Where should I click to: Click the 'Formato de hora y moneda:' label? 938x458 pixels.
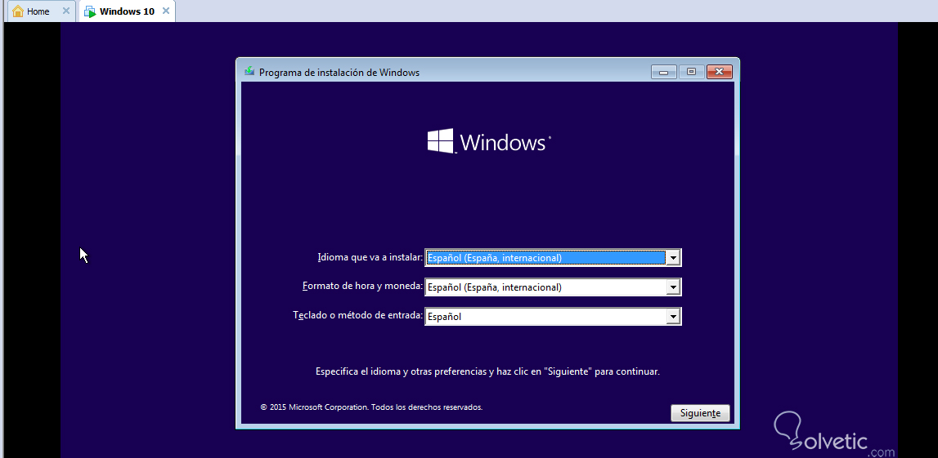click(x=362, y=286)
